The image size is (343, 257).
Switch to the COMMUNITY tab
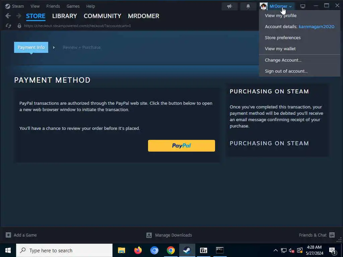(102, 16)
